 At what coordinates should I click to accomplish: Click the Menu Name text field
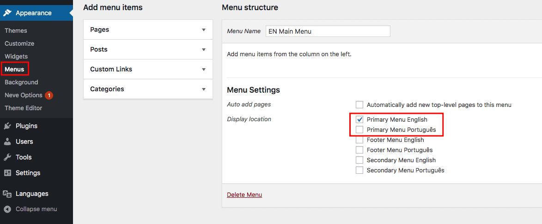[328, 31]
